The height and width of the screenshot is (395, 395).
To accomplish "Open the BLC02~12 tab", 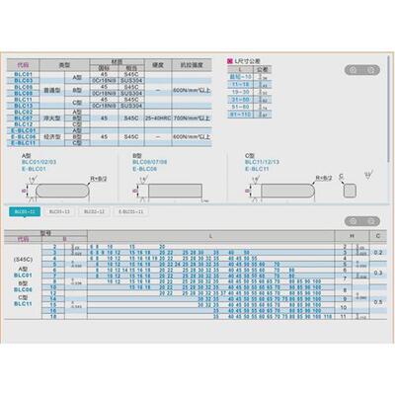I will coord(94,211).
